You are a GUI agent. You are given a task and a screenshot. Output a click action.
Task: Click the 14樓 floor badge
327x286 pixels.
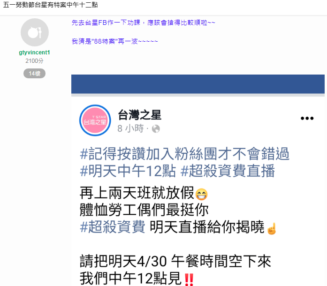point(34,74)
